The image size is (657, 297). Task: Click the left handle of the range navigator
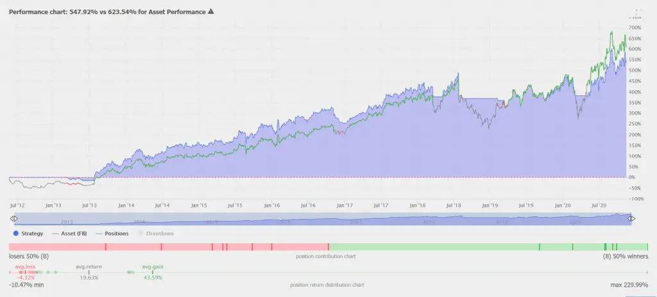[13, 218]
